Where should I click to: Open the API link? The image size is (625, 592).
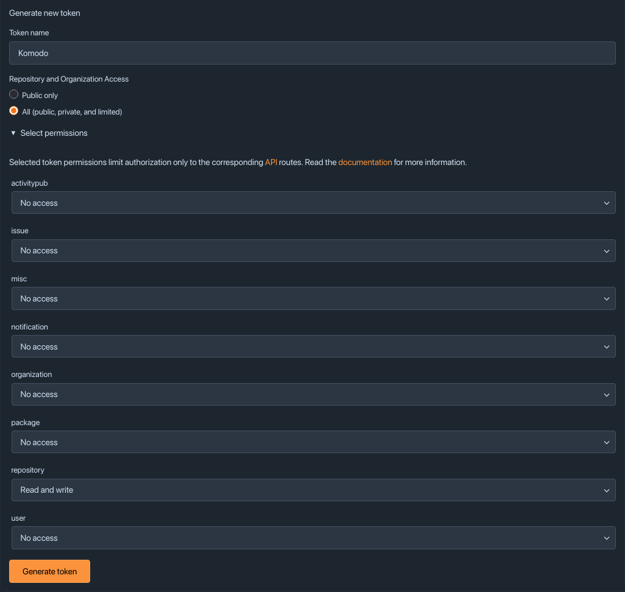271,162
